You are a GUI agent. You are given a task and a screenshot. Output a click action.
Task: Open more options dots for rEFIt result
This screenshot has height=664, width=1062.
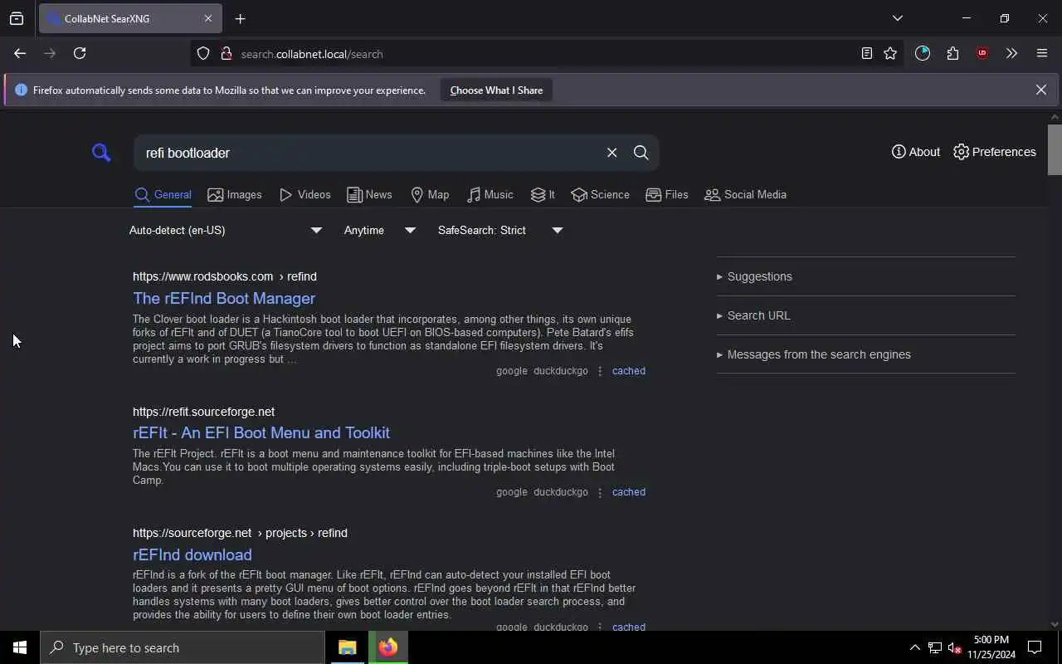(x=600, y=492)
